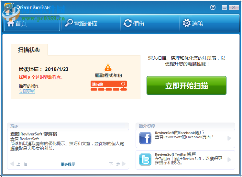Open the 備份 backup tab
This screenshot has height=177, width=242.
[150, 23]
